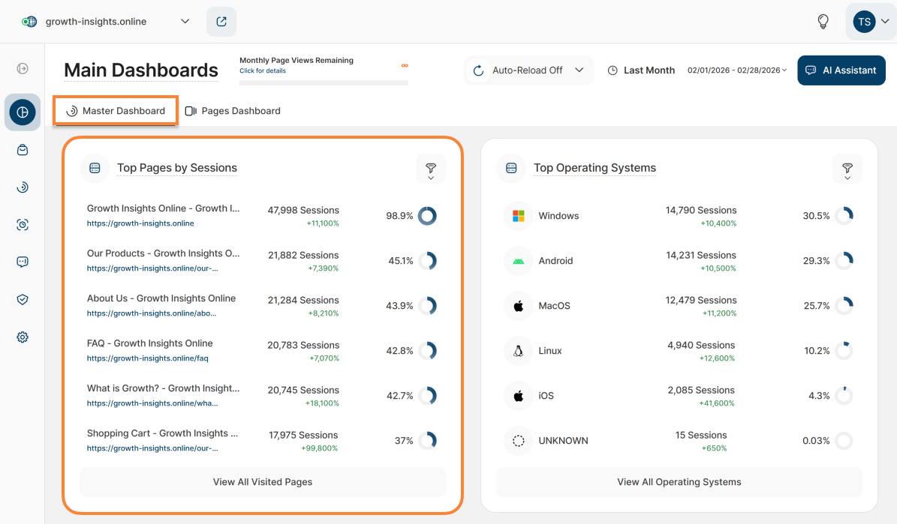Select the Master Dashboard tab
The image size is (897, 524).
pyautogui.click(x=116, y=111)
